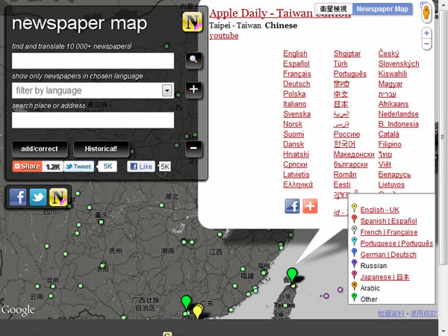Click the plus button beside language filter
The width and height of the screenshot is (448, 336).
coord(193,90)
